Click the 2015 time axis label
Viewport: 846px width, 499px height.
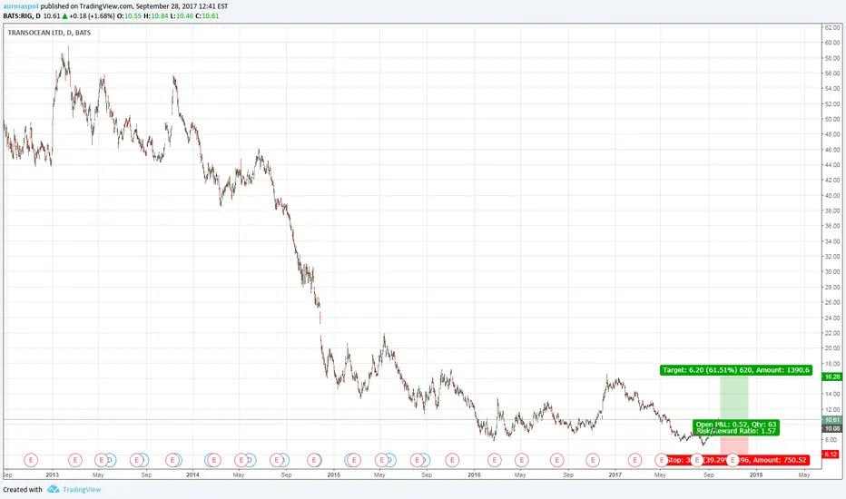(333, 475)
